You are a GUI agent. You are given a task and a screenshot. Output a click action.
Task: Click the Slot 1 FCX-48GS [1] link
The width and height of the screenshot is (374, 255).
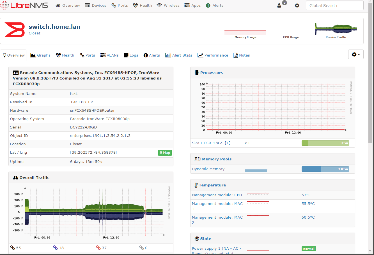(x=211, y=143)
